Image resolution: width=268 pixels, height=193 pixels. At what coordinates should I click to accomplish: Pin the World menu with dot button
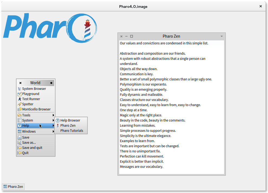pyautogui.click(x=51, y=83)
